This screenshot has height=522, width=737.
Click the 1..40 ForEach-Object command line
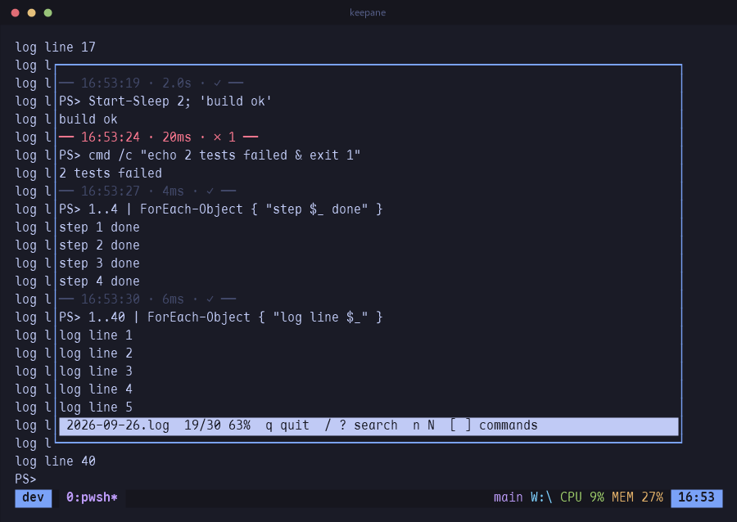(x=221, y=317)
